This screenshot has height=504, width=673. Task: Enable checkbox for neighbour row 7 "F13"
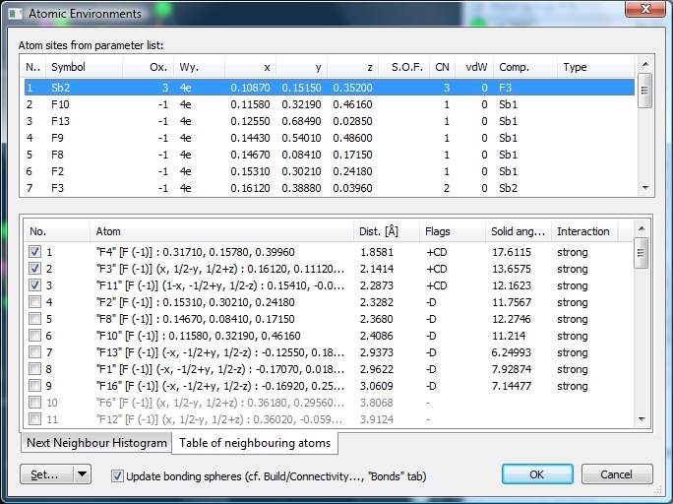pos(35,352)
